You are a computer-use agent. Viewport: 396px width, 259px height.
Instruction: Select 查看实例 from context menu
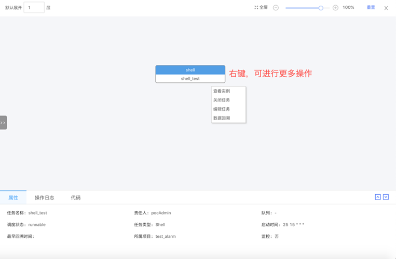[x=222, y=91]
